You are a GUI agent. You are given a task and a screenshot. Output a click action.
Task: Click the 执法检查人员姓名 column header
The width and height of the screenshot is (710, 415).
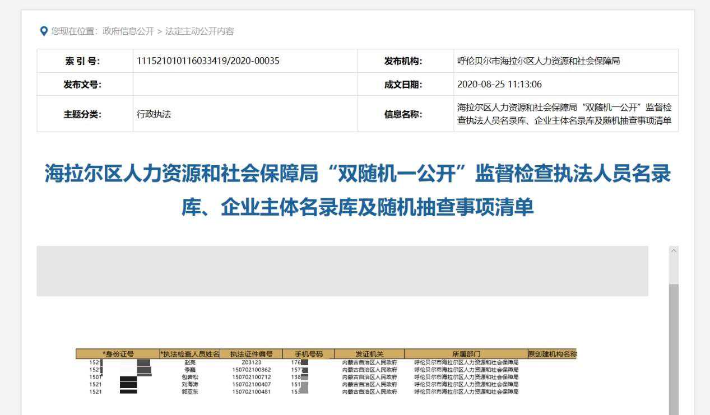(x=191, y=353)
